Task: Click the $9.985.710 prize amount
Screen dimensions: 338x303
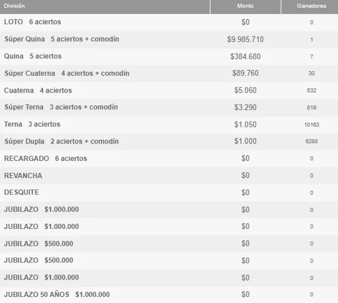Action: click(x=245, y=39)
